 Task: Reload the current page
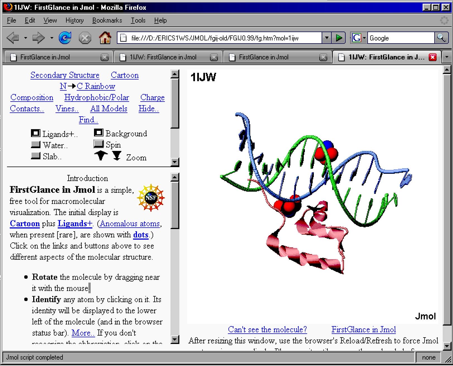(x=65, y=38)
